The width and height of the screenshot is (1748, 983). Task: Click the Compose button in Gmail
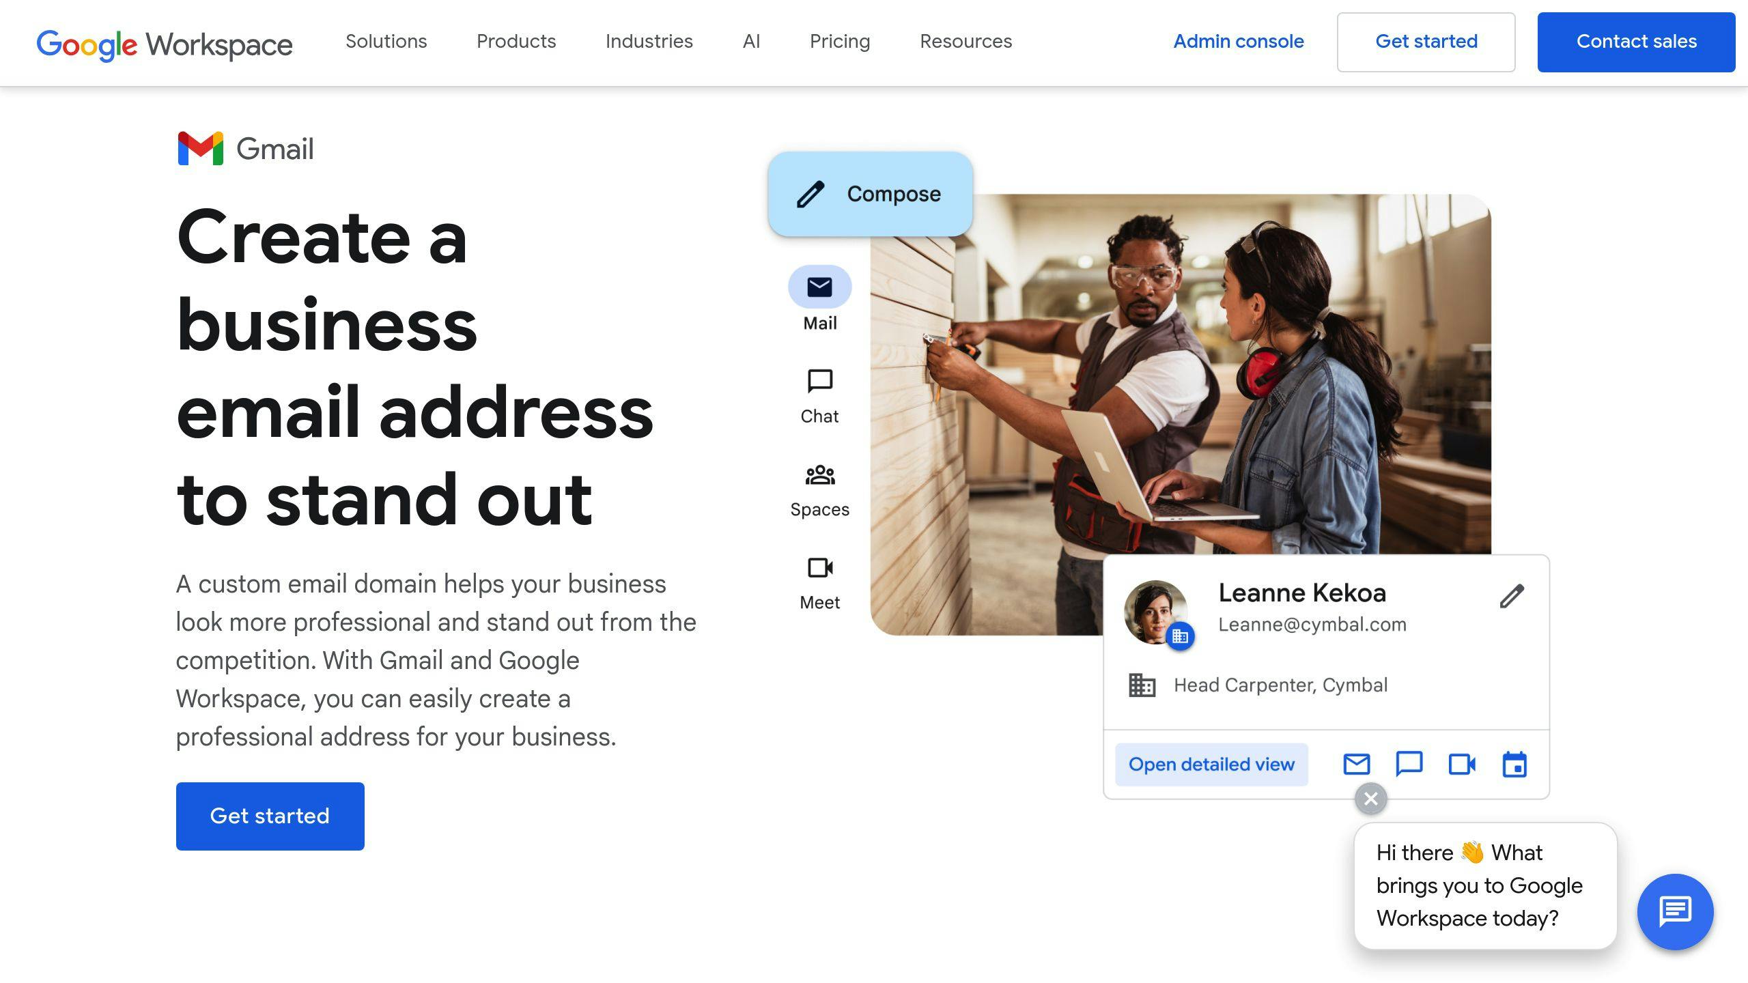869,193
